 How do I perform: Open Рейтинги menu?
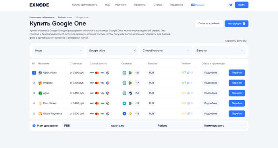pos(122,5)
